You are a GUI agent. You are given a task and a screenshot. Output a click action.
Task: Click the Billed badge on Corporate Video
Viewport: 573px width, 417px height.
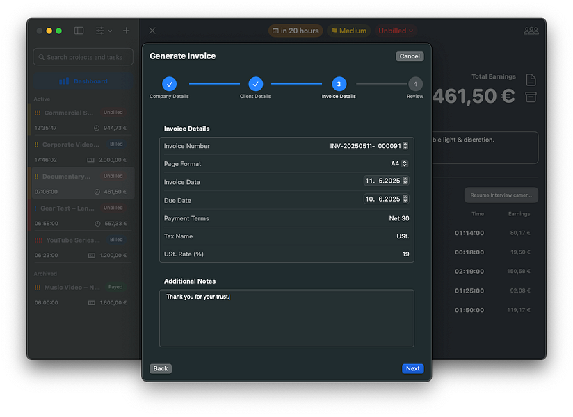[116, 145]
